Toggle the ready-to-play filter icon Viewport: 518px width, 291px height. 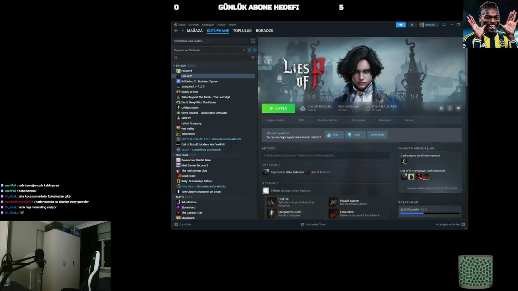pyautogui.click(x=255, y=50)
